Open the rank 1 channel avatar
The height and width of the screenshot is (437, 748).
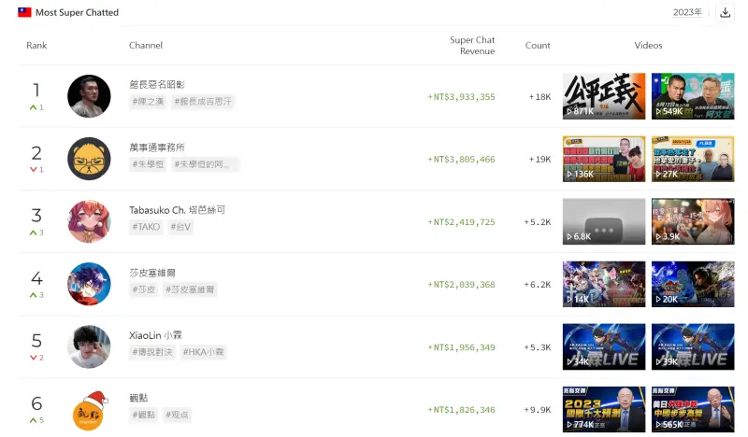tap(89, 96)
